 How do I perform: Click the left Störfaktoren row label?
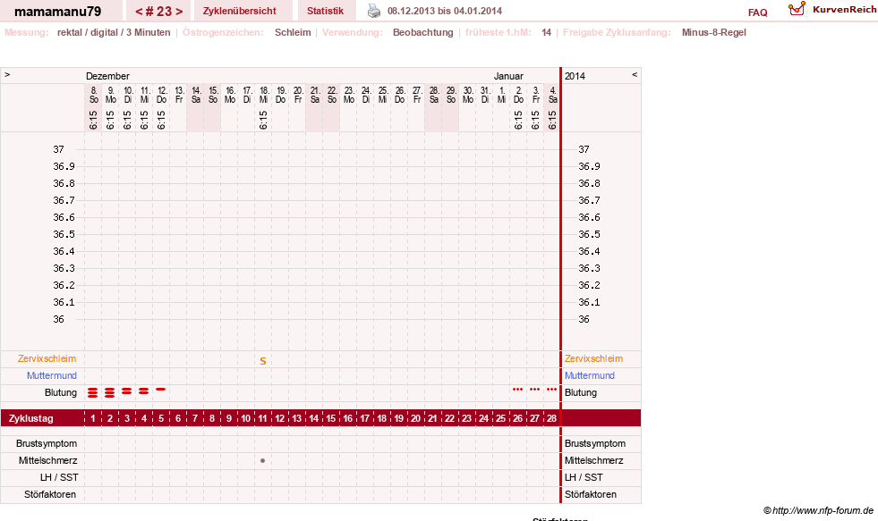click(50, 494)
